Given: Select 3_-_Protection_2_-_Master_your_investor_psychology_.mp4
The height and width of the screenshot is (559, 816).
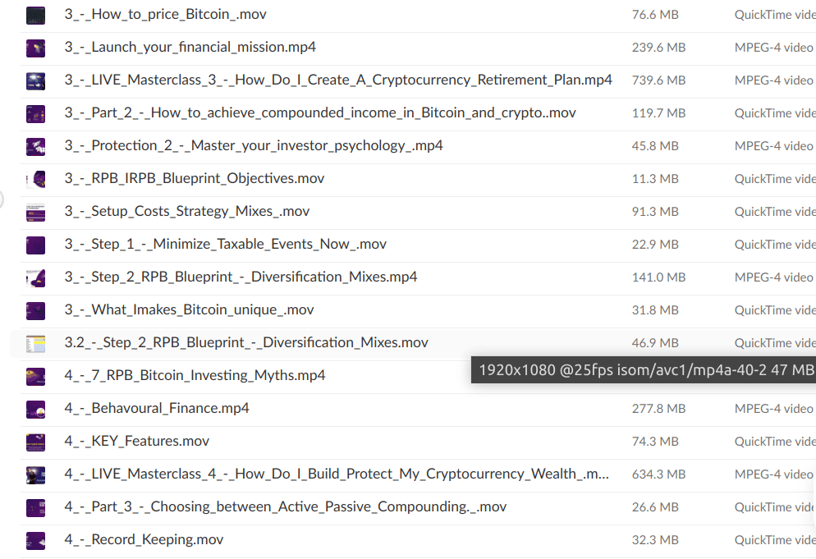Looking at the screenshot, I should point(254,146).
